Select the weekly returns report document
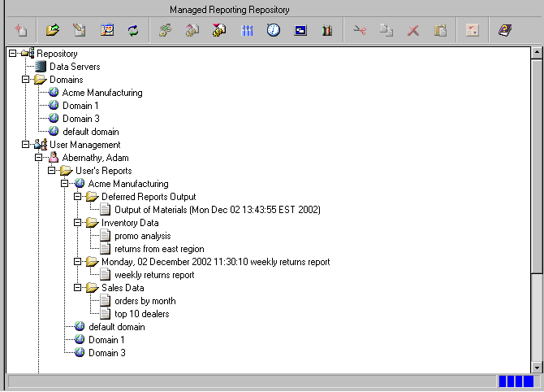This screenshot has width=544, height=392. point(154,275)
